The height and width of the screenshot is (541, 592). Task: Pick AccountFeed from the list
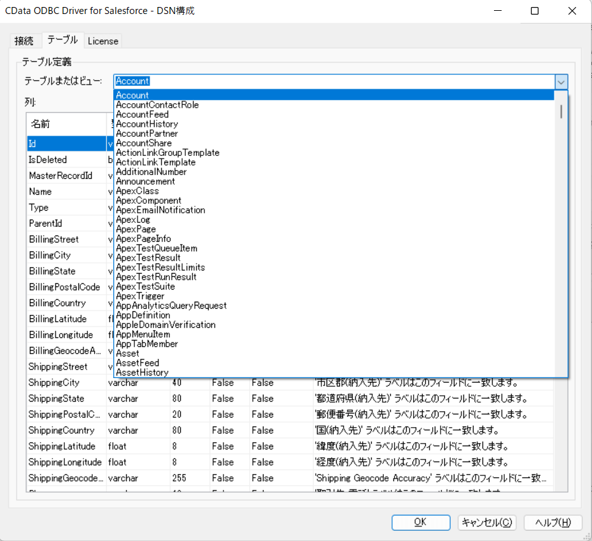(x=334, y=115)
